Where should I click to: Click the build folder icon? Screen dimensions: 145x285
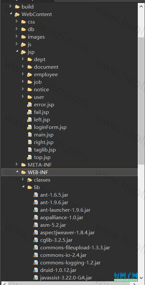(x=17, y=7)
